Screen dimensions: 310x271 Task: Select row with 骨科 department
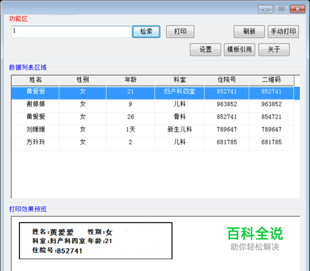(153, 117)
